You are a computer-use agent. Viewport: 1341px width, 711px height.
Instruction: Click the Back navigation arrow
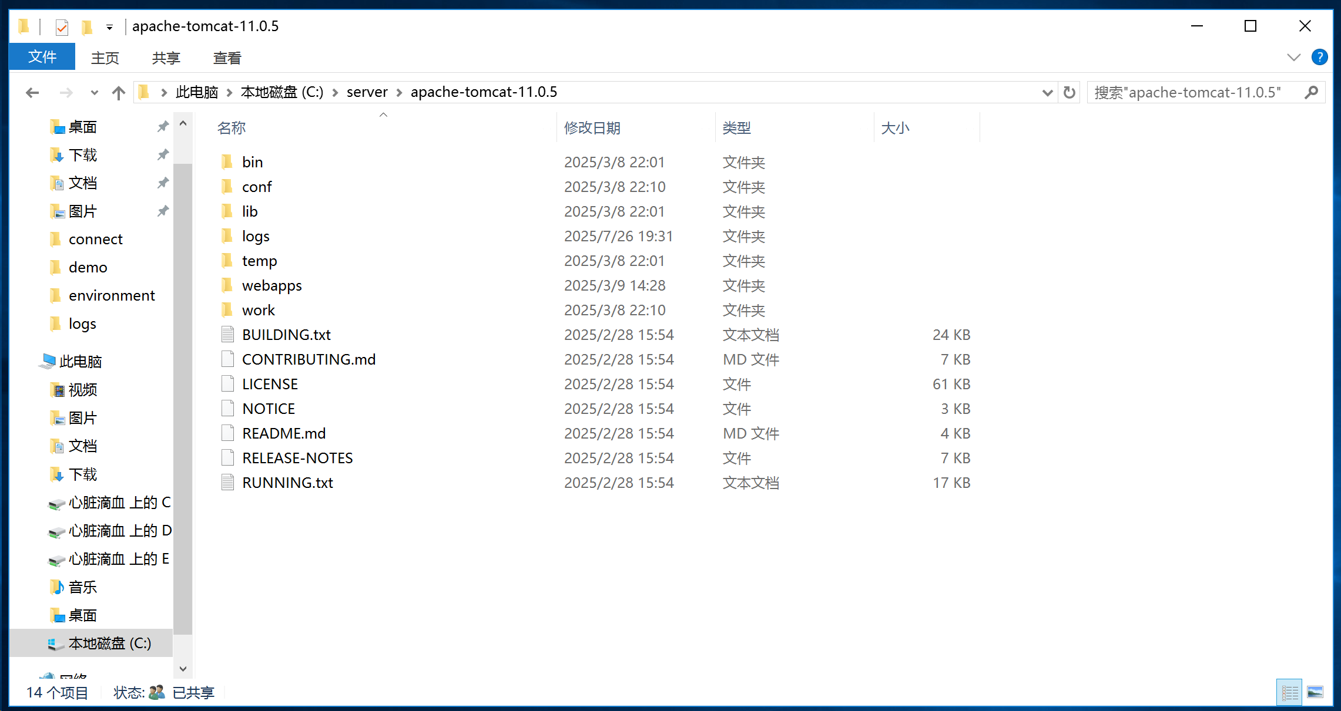click(32, 93)
